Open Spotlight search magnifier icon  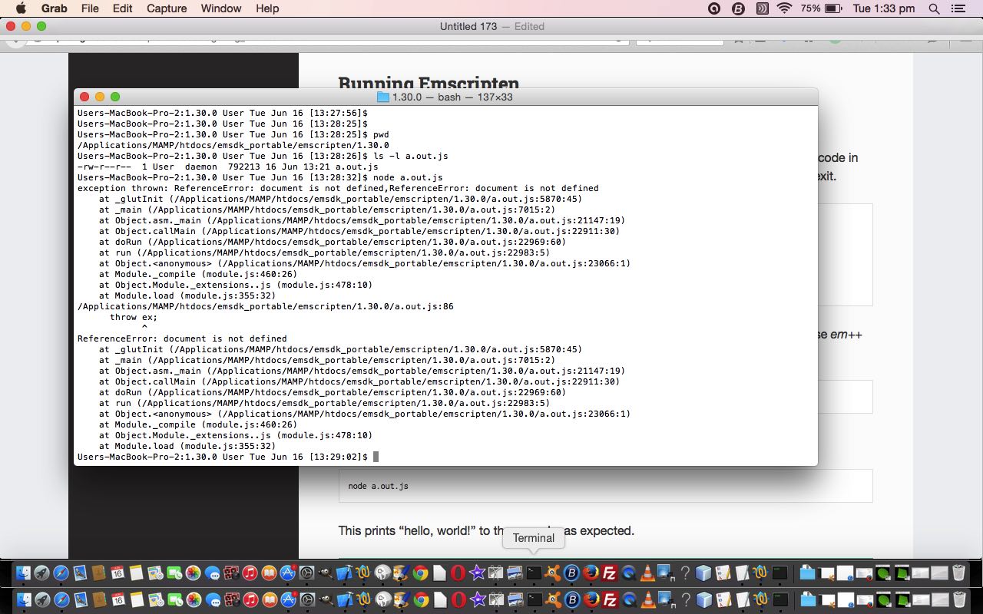(x=934, y=8)
